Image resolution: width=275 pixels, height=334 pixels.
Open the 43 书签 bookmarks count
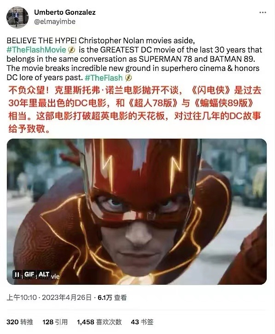tap(142, 322)
